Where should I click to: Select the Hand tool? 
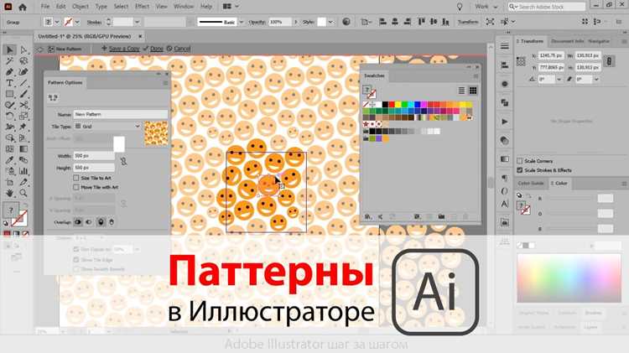pyautogui.click(x=9, y=194)
